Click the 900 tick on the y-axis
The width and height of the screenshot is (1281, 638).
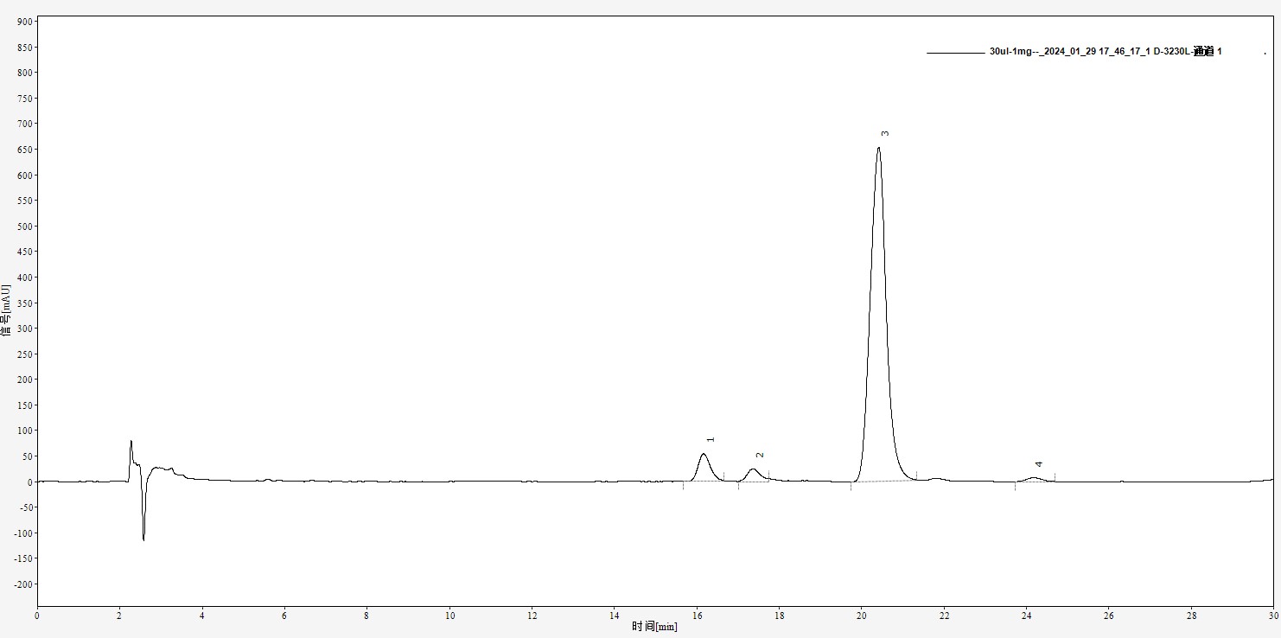[x=23, y=21]
